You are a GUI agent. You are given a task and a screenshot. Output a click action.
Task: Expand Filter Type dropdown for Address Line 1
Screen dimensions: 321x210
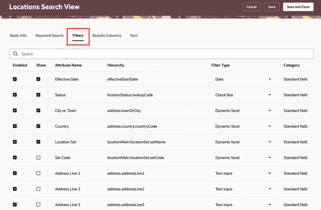pos(270,173)
